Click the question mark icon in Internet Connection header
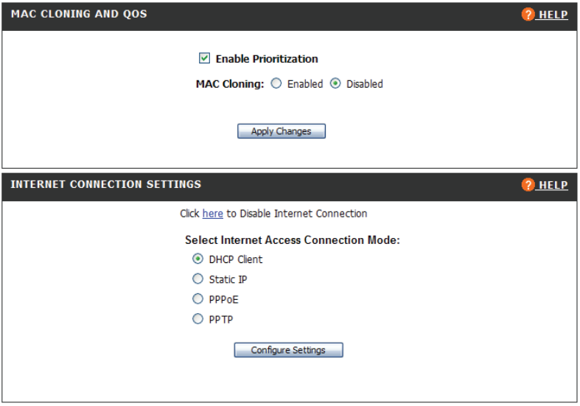 click(528, 185)
